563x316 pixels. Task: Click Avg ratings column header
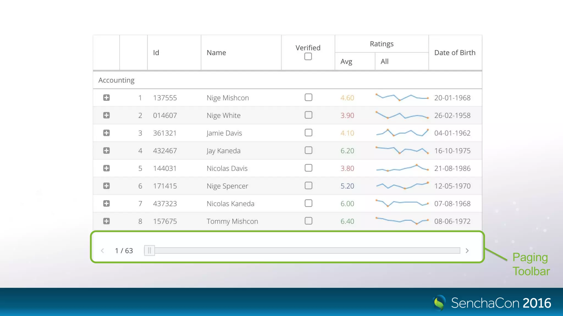346,61
